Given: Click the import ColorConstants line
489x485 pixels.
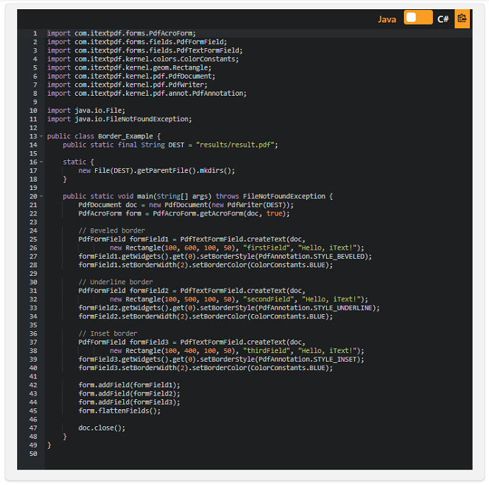Looking at the screenshot, I should tap(143, 59).
